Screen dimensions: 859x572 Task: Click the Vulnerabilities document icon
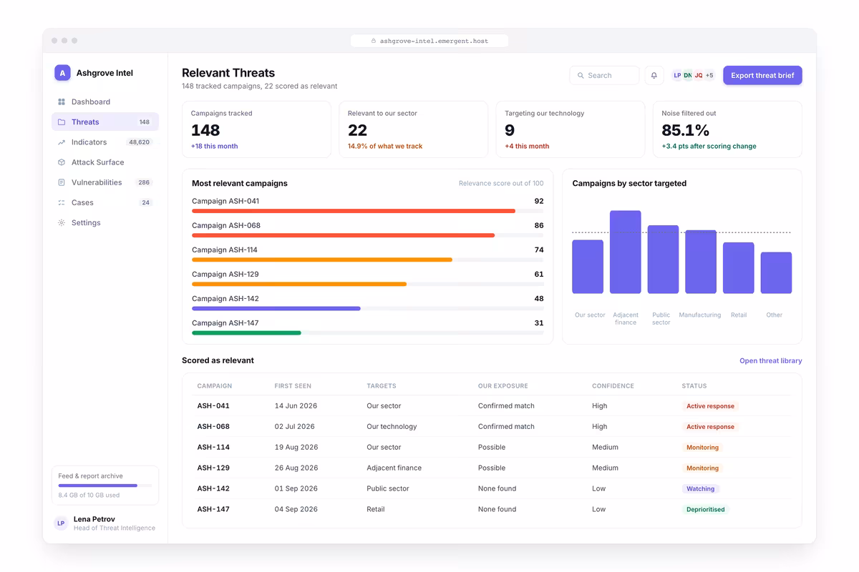click(62, 182)
